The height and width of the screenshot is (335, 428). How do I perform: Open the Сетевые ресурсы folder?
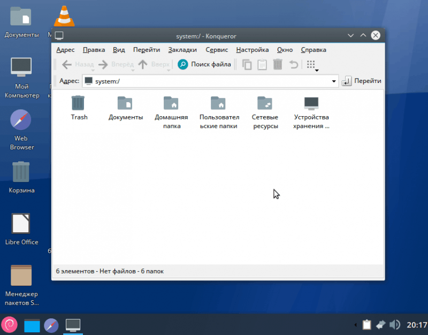(x=265, y=112)
